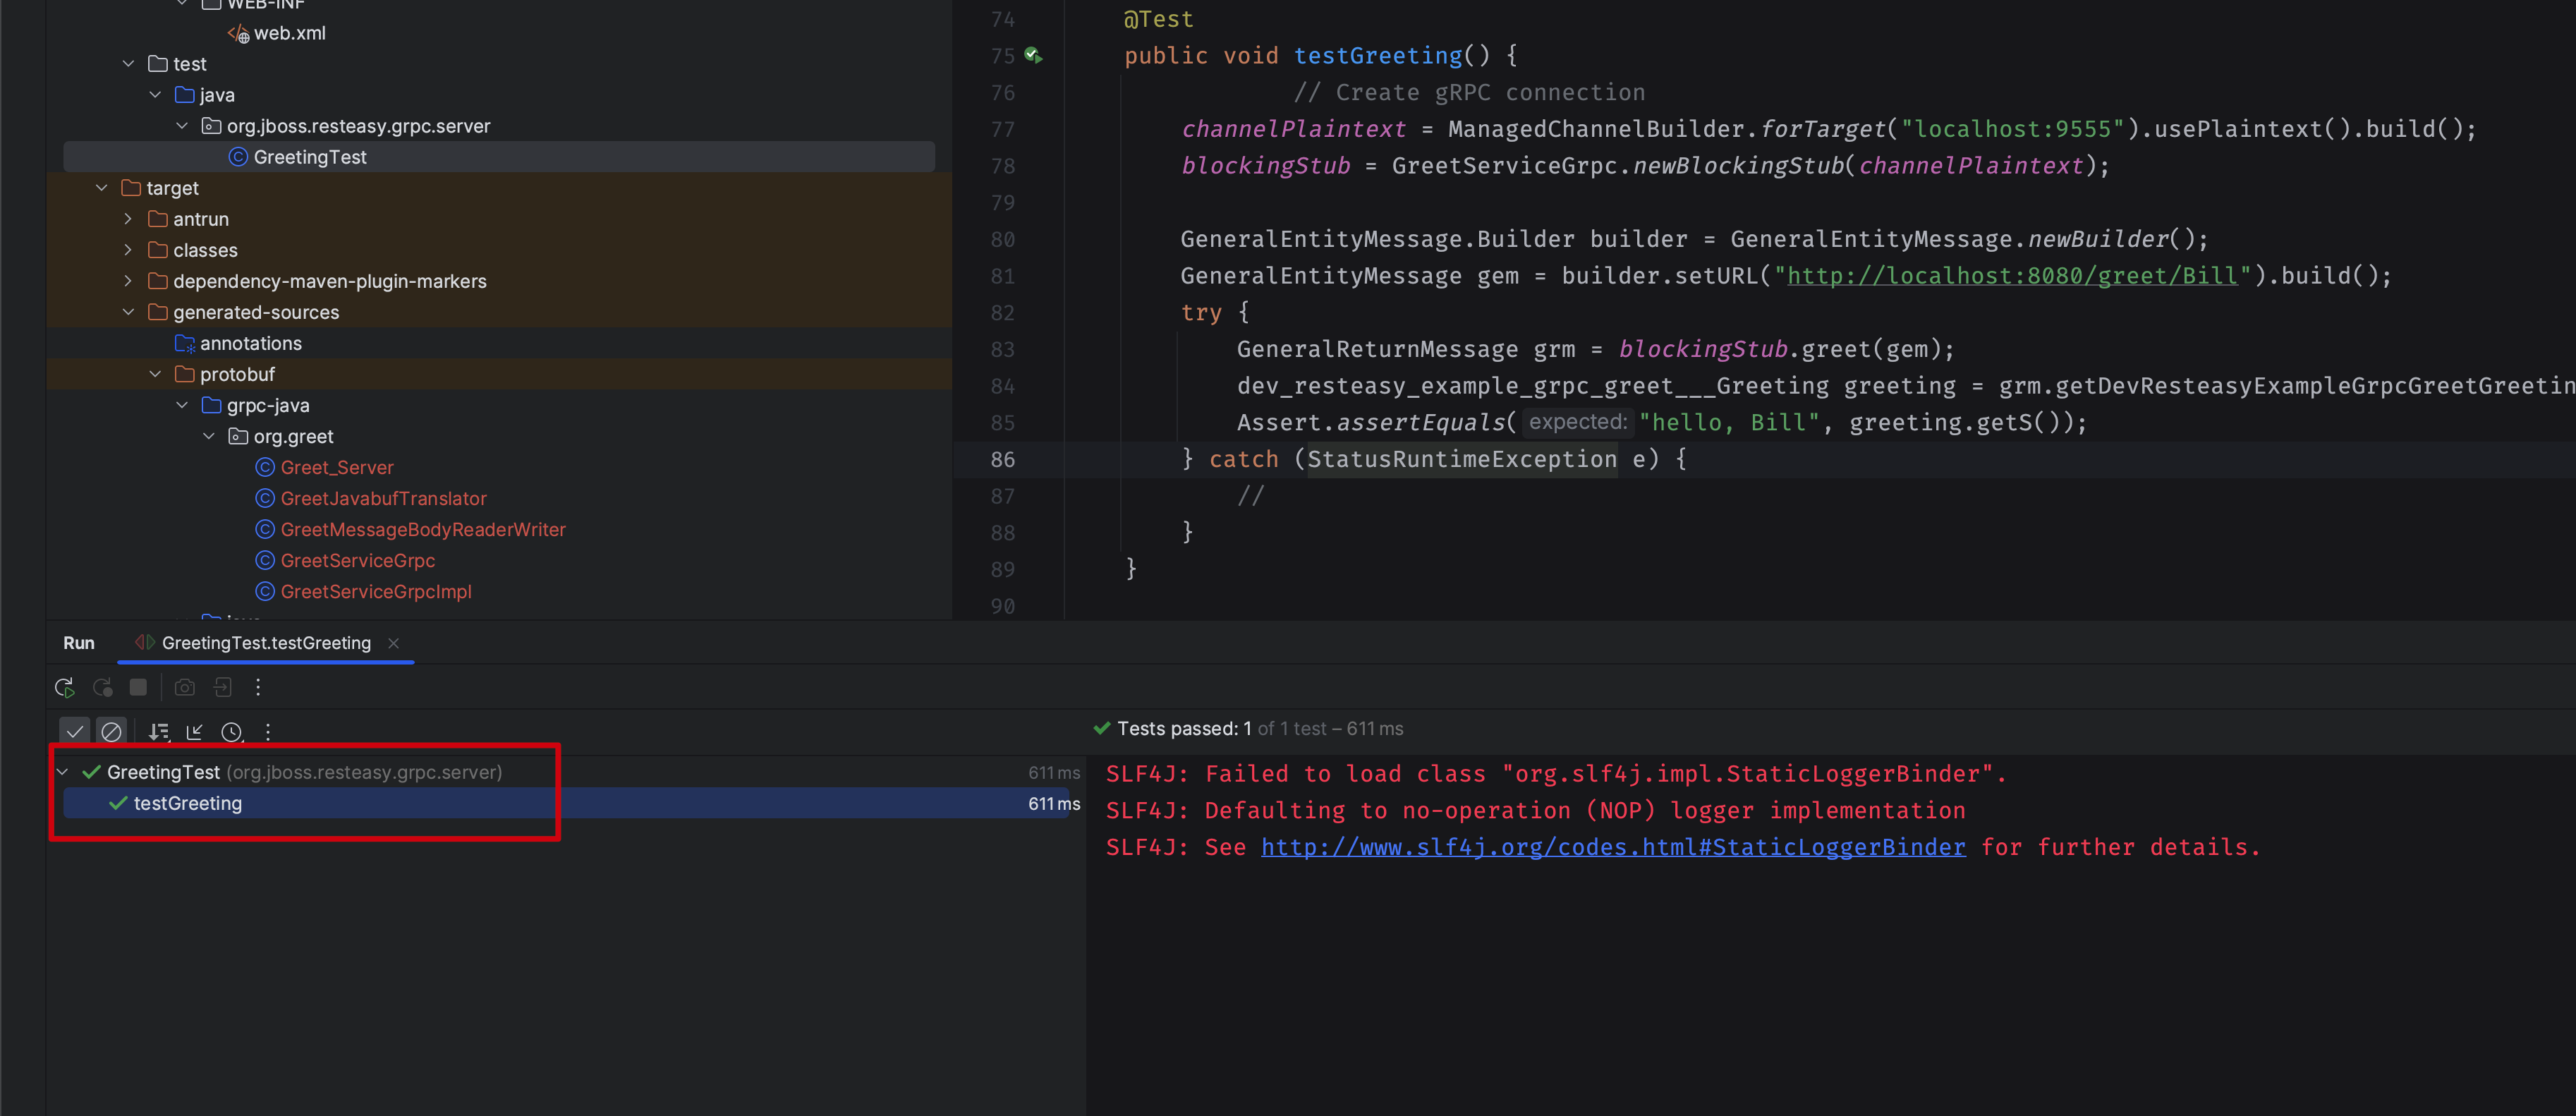This screenshot has height=1116, width=2576.
Task: Rerun the testGreeting test
Action: pyautogui.click(x=64, y=687)
